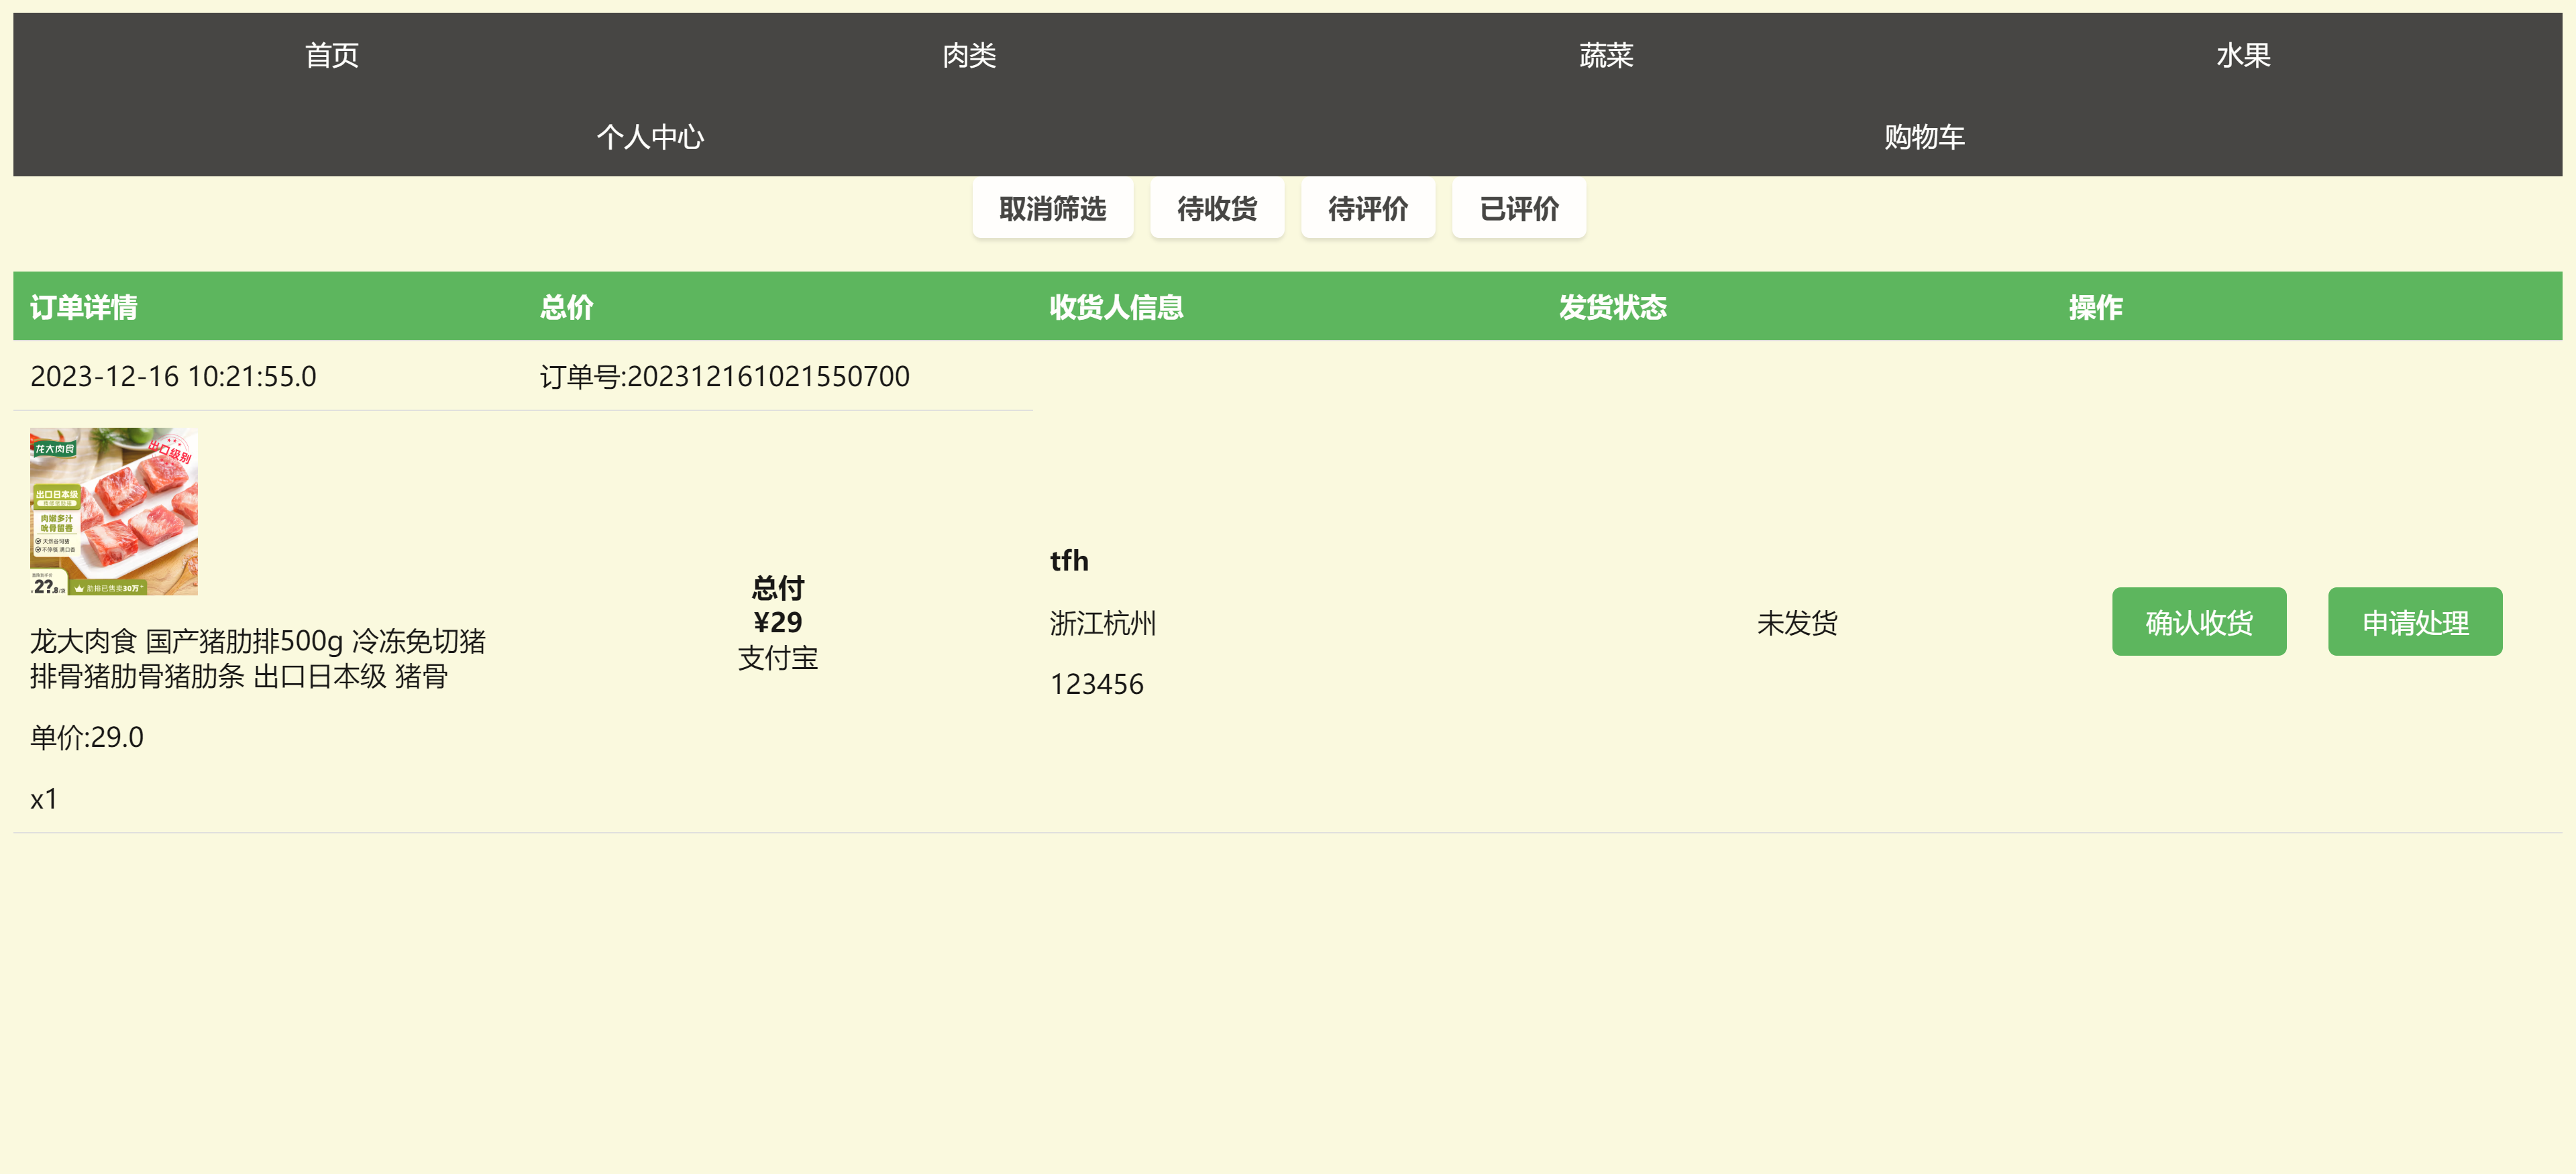2576x1174 pixels.
Task: Open the 首页 navigation menu item
Action: (330, 56)
